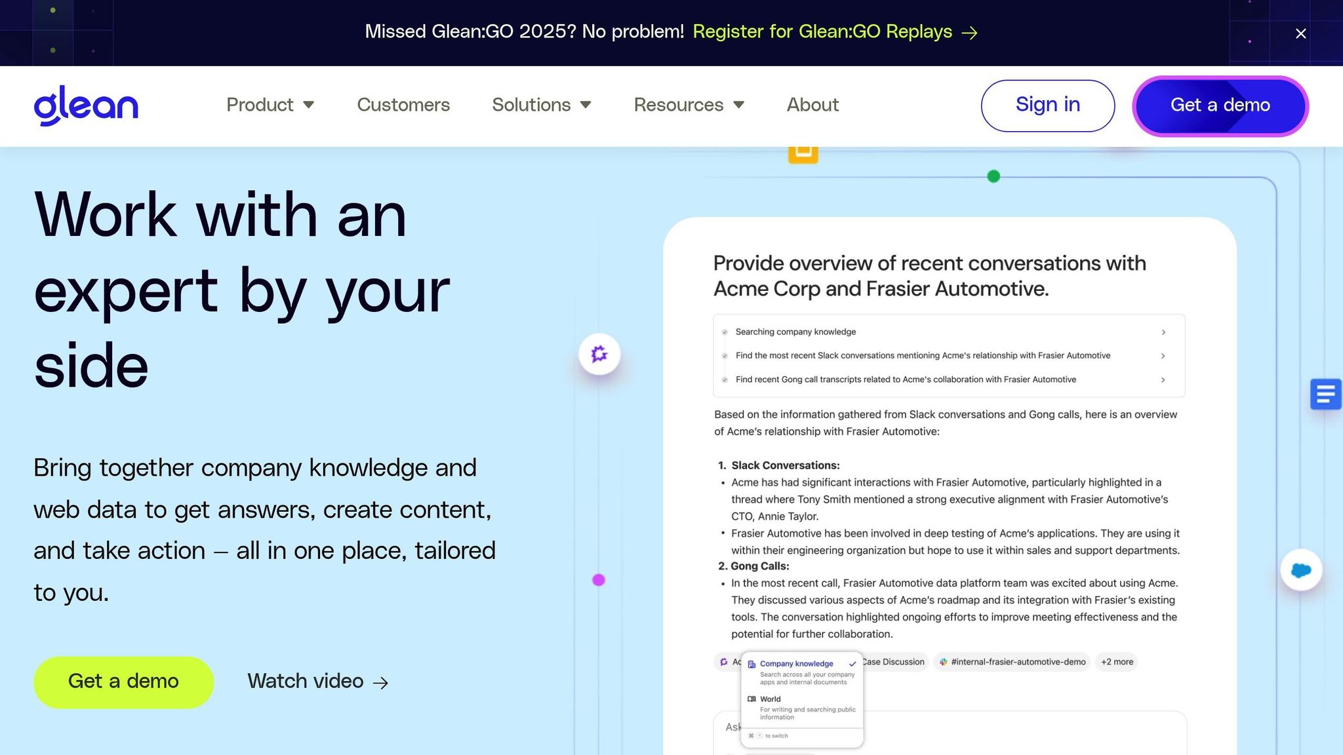Screen dimensions: 1343x755
Task: Go to the About page
Action: (x=812, y=105)
